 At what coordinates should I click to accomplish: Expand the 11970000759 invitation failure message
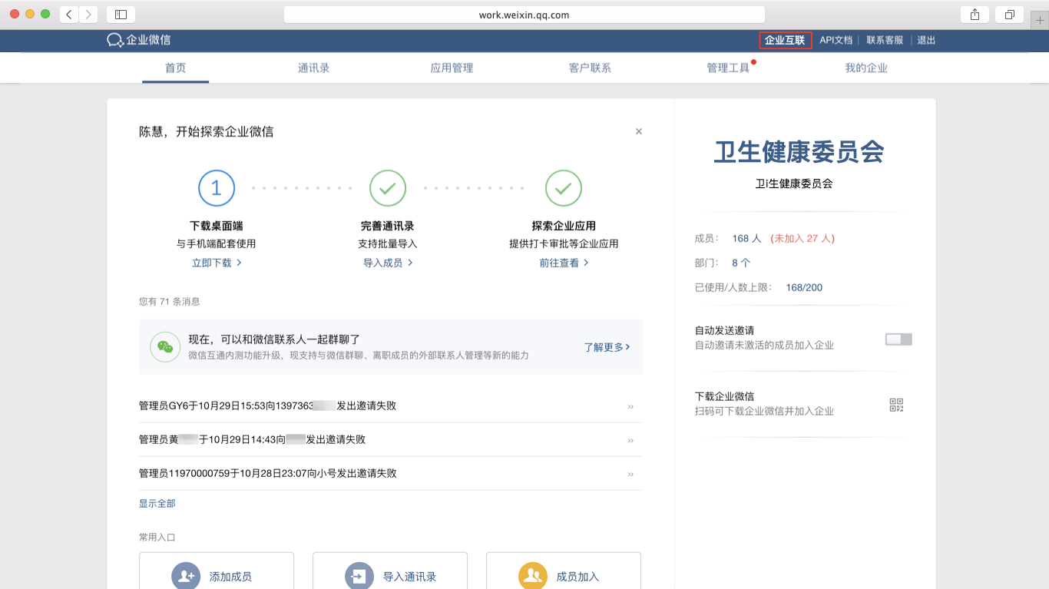(630, 474)
